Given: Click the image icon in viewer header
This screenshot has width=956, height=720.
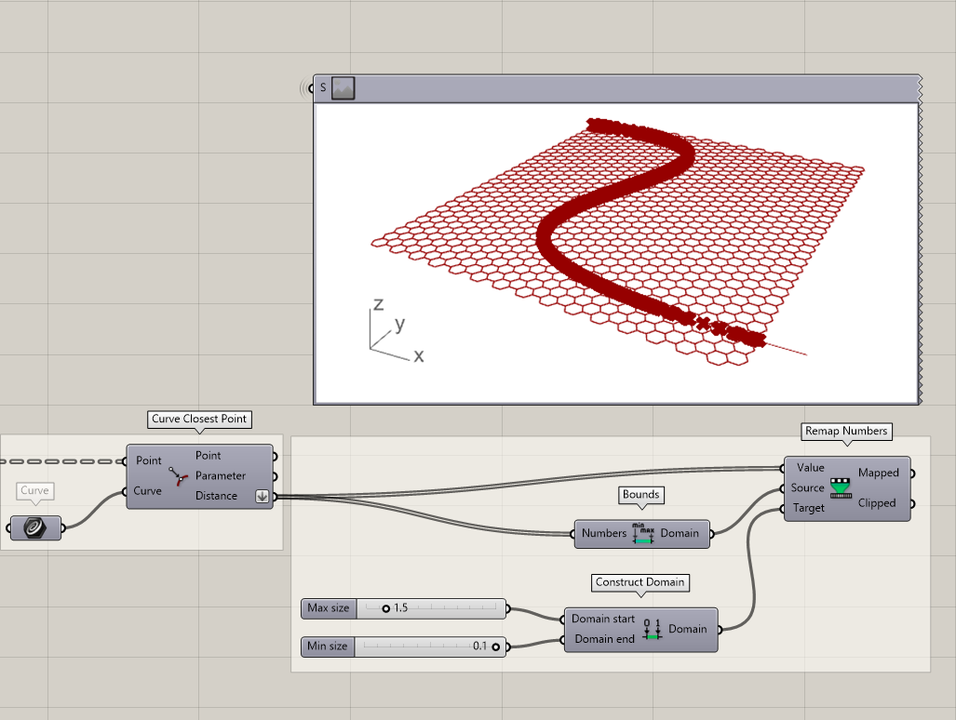Looking at the screenshot, I should [x=343, y=88].
